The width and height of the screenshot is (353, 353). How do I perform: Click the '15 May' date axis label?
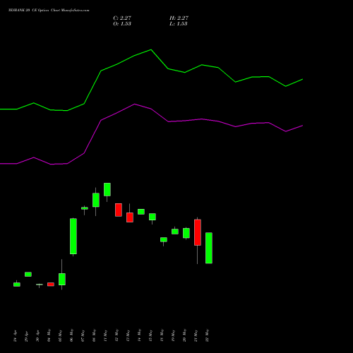150,335
